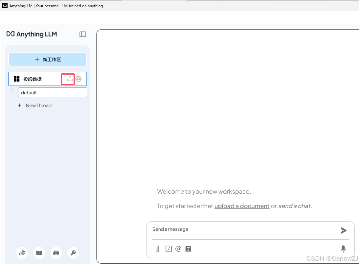Open the system settings wrench icon
Screen dimensions: 359x264
click(73, 253)
